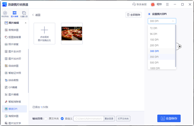Viewport: 194px width, 126px height.
Task: Select 原文件夹 output radio button
Action: 46,119
